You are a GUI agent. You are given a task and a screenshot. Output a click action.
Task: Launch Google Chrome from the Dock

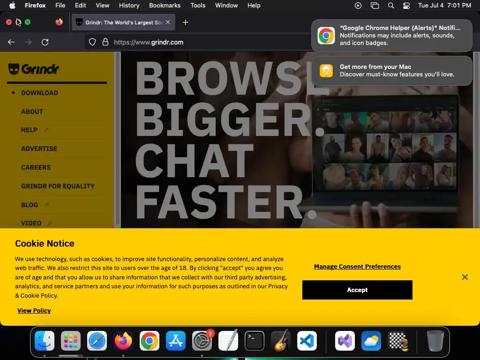click(150, 341)
